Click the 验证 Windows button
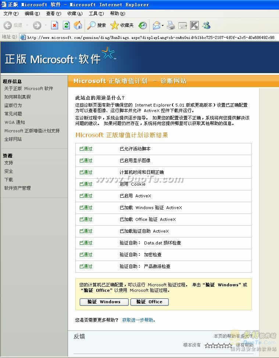279x358 pixels. pos(104,302)
